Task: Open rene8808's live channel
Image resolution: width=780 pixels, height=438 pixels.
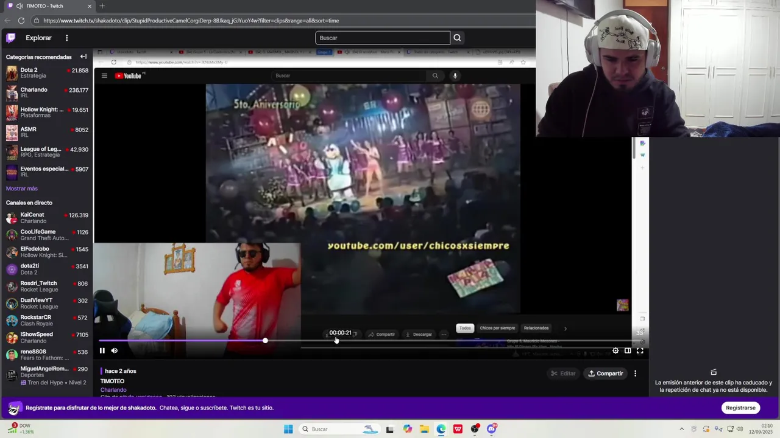Action: point(47,354)
